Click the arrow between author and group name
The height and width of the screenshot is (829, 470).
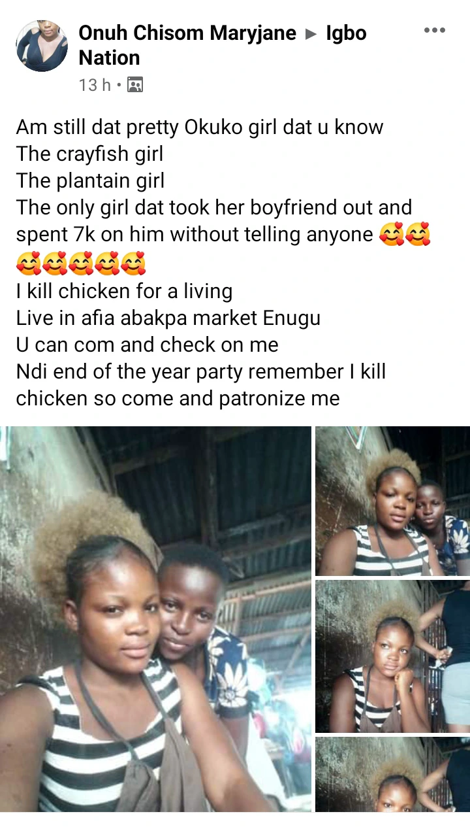click(x=312, y=33)
